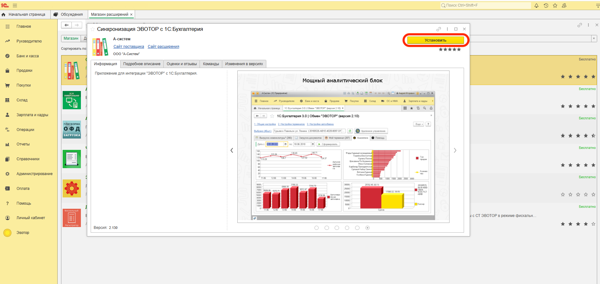Screen dimensions: 600x284
Task: Open dialog's three-dot more options menu
Action: [x=447, y=29]
